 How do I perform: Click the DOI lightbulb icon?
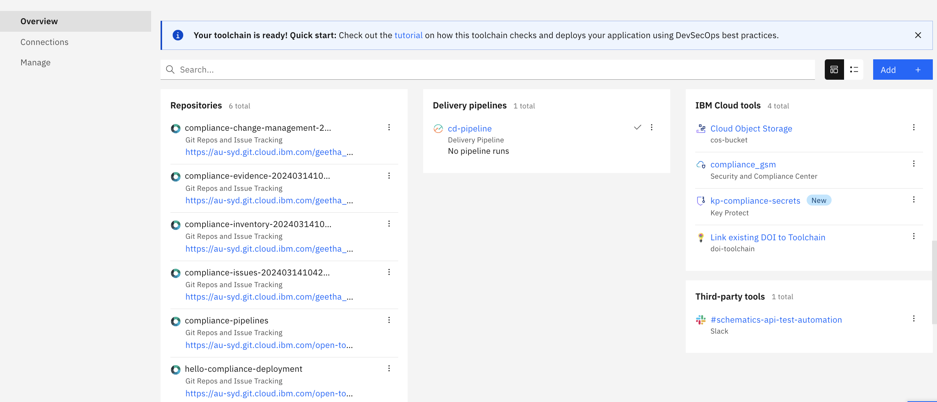701,237
